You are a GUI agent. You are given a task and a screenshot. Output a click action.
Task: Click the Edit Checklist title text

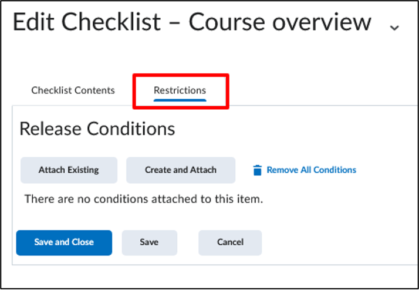click(x=87, y=22)
